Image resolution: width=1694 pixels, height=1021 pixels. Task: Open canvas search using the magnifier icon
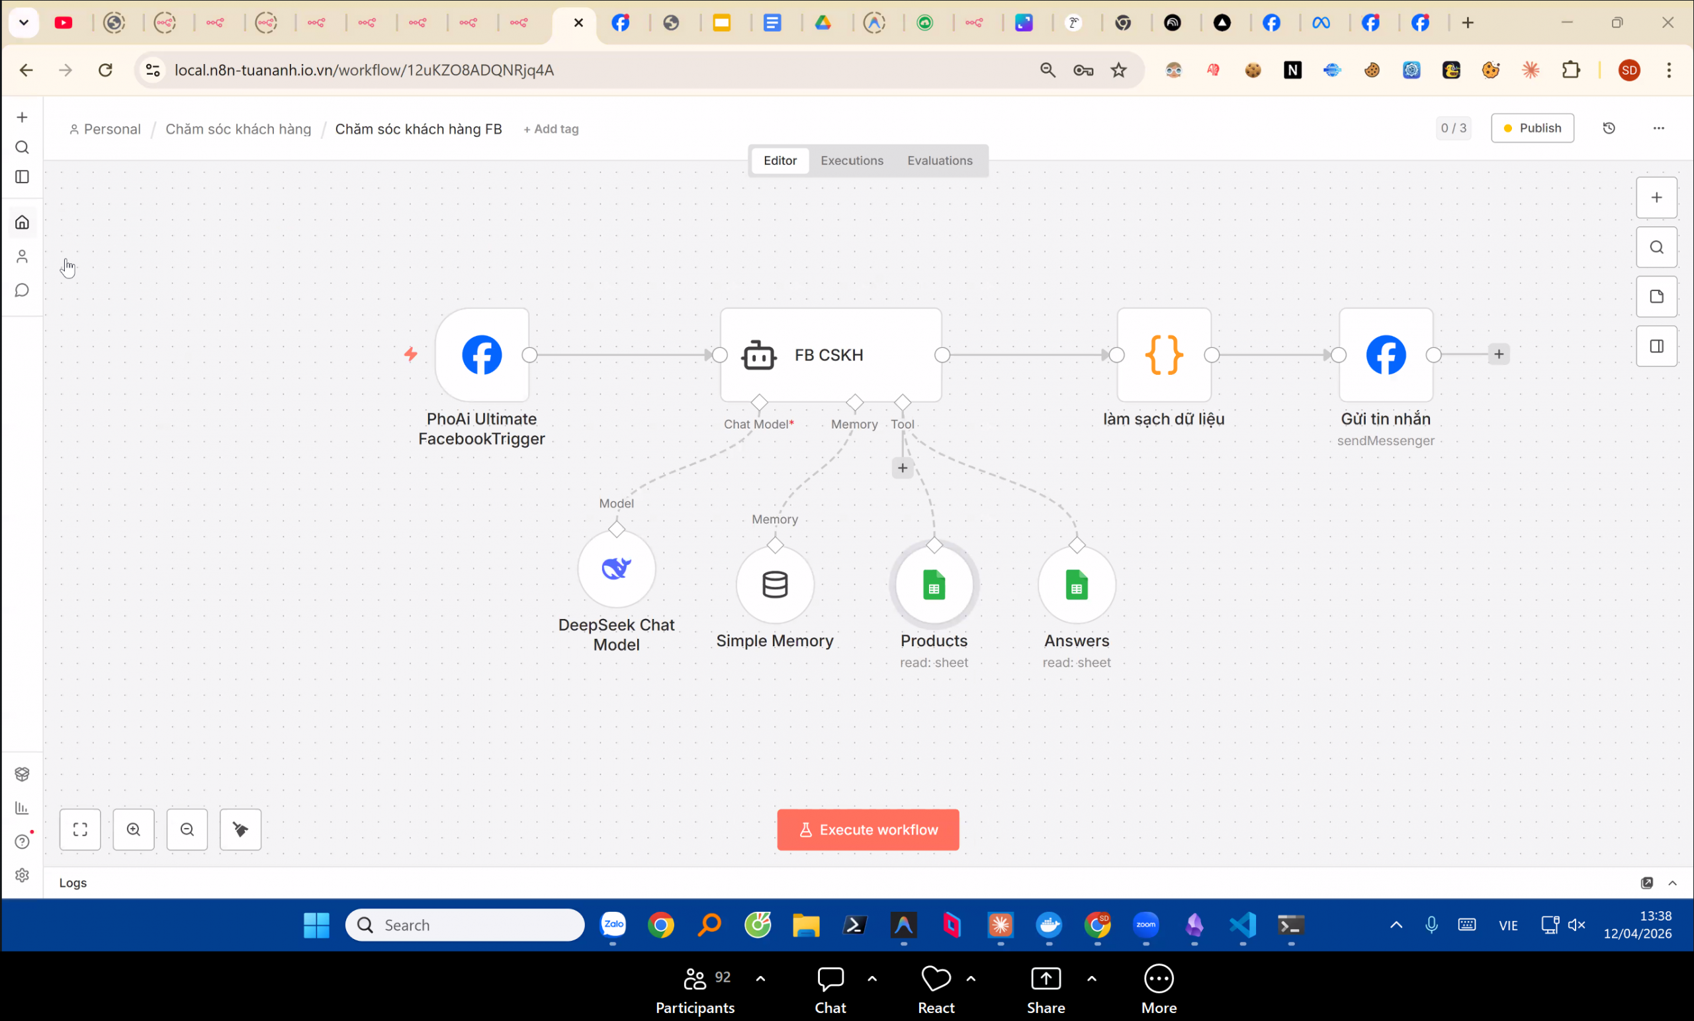coord(1657,247)
